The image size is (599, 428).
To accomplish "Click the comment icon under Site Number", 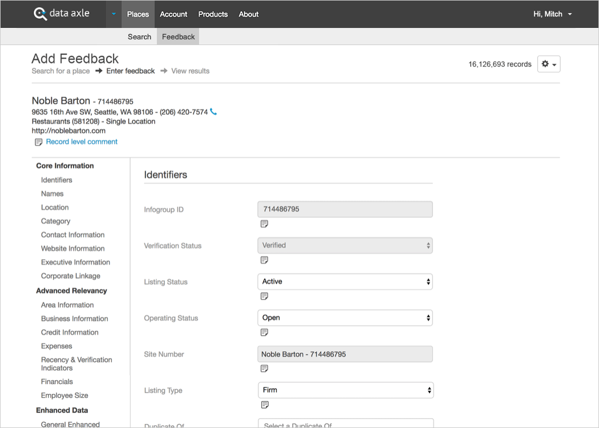I will pyautogui.click(x=264, y=369).
